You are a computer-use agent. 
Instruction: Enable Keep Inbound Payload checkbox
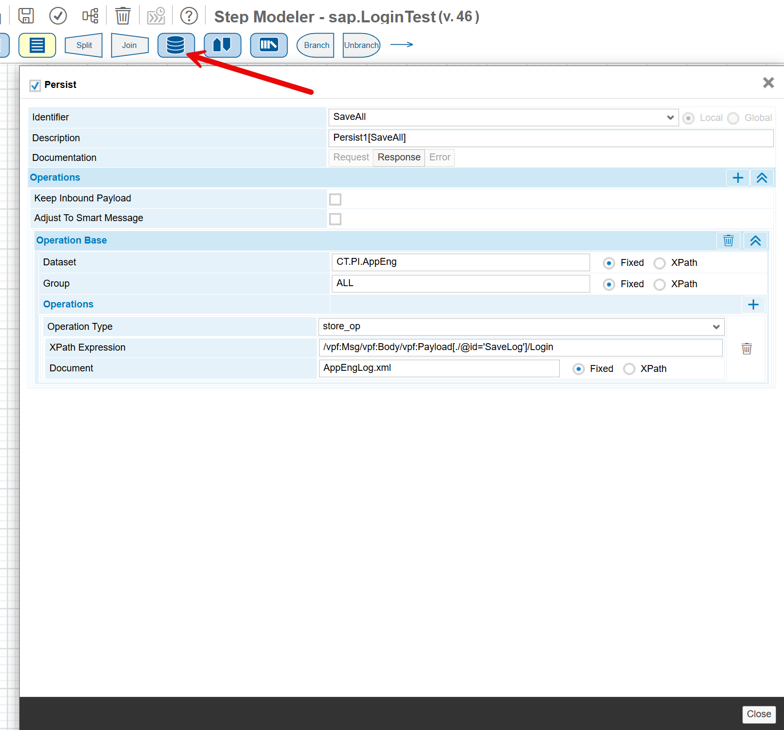(335, 199)
